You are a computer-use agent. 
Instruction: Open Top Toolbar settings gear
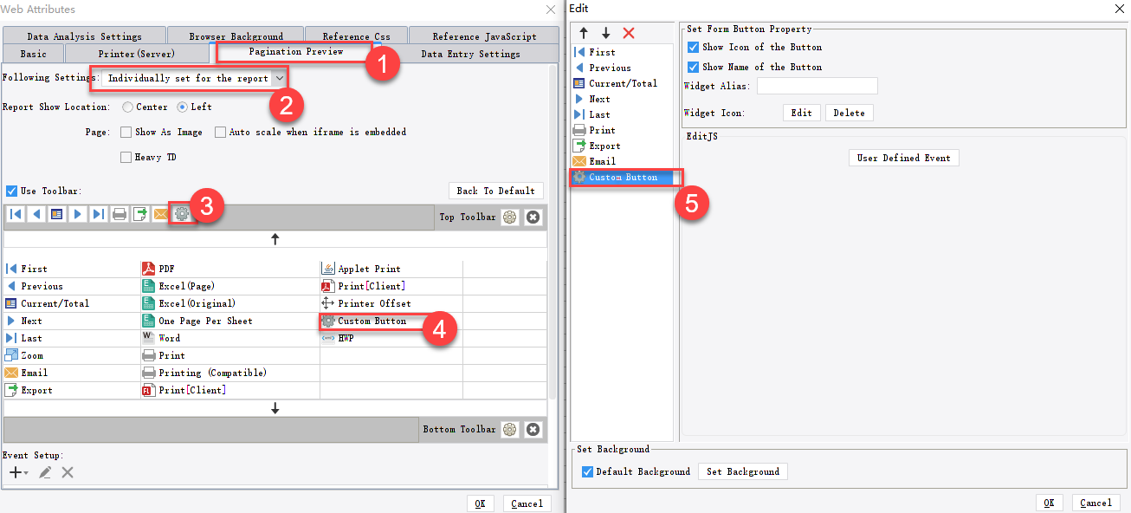(x=510, y=217)
